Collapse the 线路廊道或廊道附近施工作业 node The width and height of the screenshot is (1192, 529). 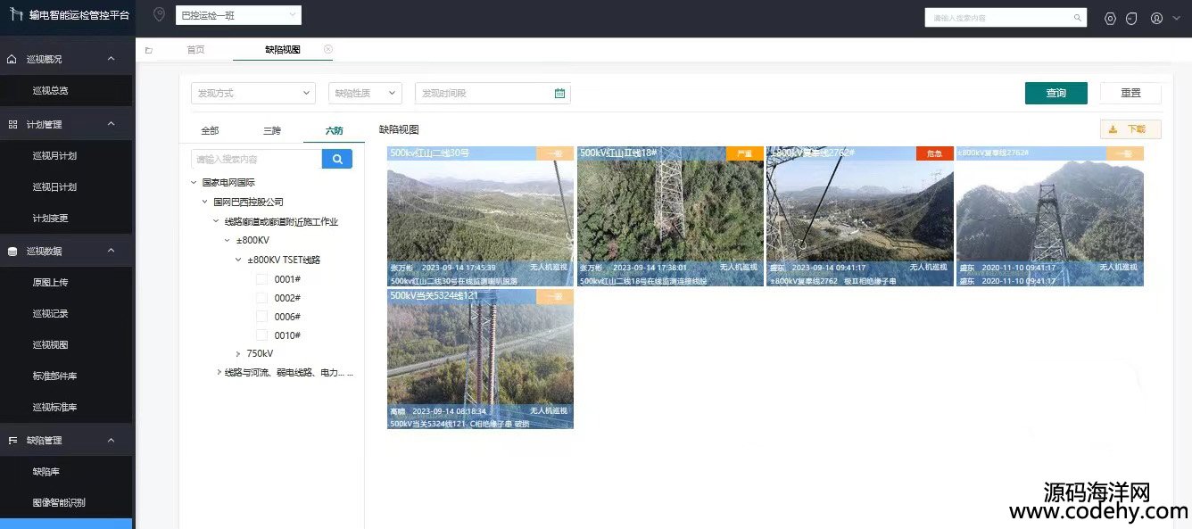(x=215, y=221)
